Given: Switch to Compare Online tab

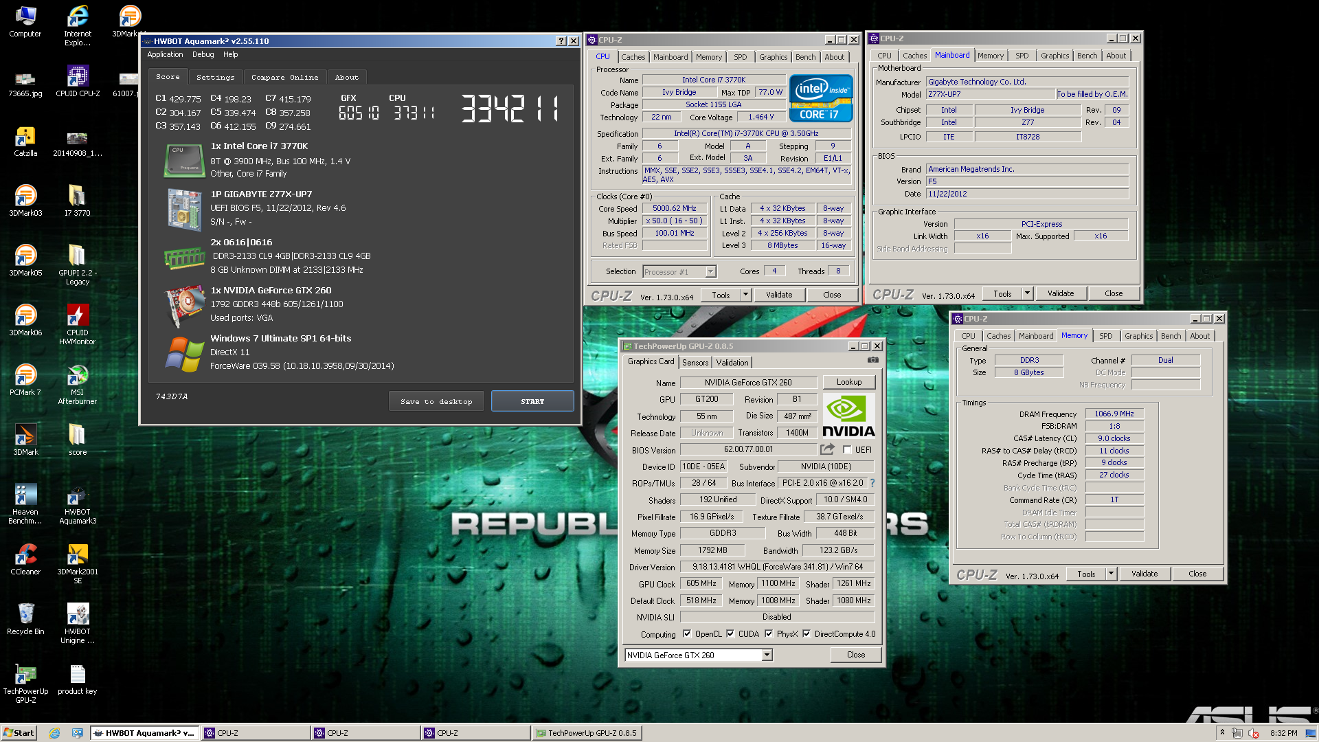Looking at the screenshot, I should point(284,77).
